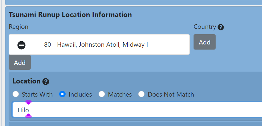Click the Tsunami Runup Location Information heading
This screenshot has height=126, width=262.
pos(70,15)
